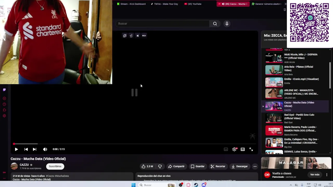
Task: Skip to next video in player
Action: 35,149
